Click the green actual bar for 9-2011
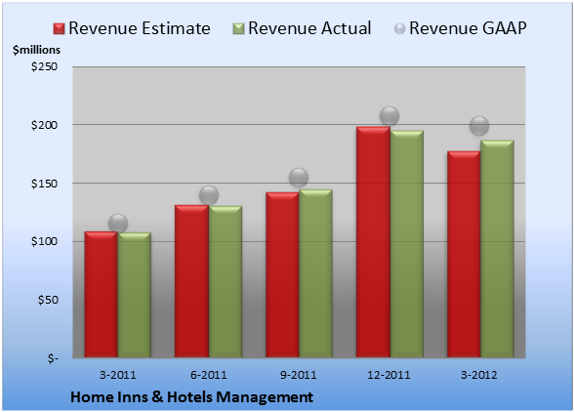 (315, 273)
